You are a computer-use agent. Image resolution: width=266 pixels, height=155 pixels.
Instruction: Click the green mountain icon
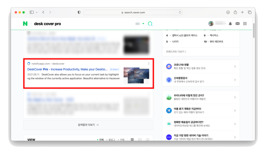[169, 97]
